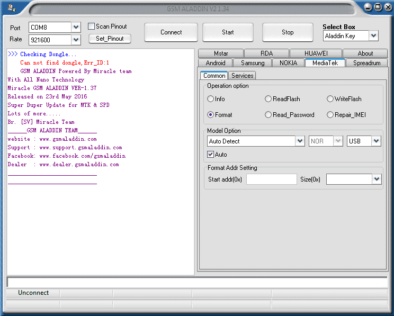Select the WriteFlash operation option
This screenshot has width=394, height=316.
click(x=330, y=99)
